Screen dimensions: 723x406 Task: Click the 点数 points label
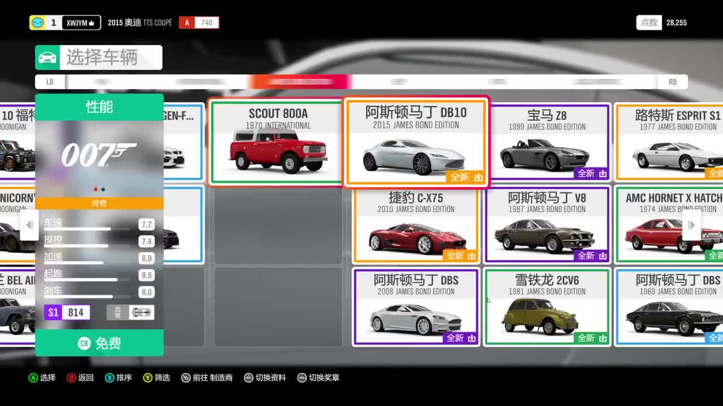pyautogui.click(x=648, y=23)
